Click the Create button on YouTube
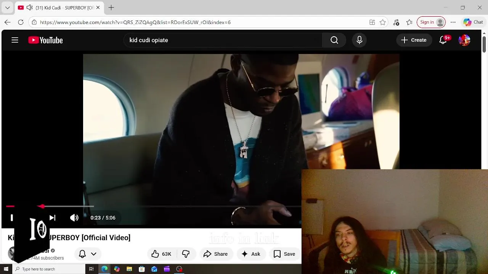Image resolution: width=488 pixels, height=274 pixels. click(x=414, y=40)
